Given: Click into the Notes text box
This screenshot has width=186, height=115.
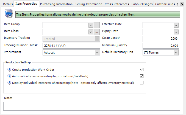Looking at the screenshot, I should tap(91, 106).
